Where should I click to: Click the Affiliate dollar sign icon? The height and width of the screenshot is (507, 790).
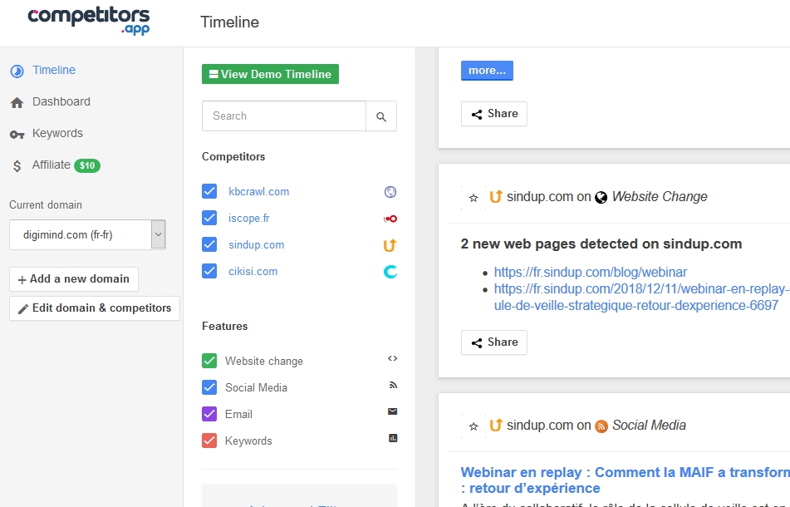(17, 165)
